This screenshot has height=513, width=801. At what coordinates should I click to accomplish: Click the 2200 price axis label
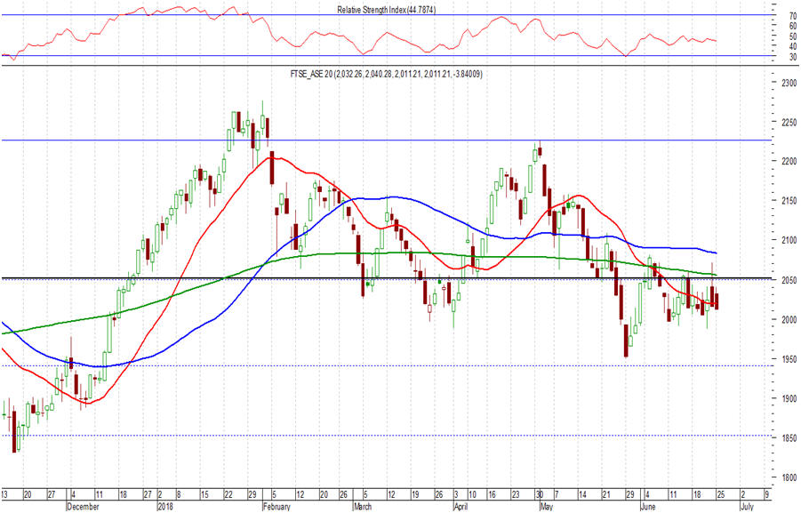pyautogui.click(x=789, y=162)
